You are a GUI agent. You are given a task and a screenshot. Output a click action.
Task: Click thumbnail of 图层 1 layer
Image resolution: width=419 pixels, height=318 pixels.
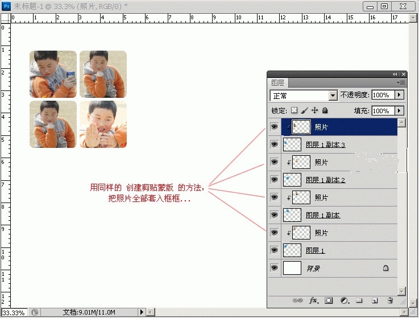tap(292, 250)
